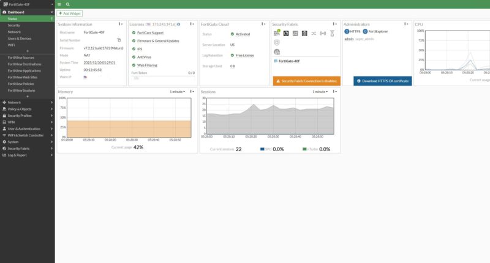Expand the VPN menu

pyautogui.click(x=27, y=122)
